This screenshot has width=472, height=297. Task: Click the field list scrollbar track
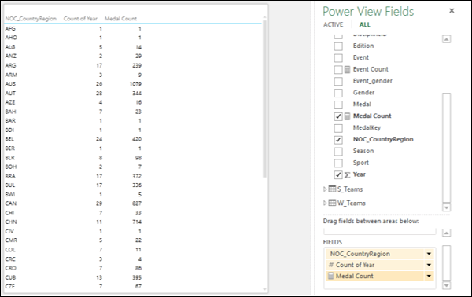coord(446,147)
